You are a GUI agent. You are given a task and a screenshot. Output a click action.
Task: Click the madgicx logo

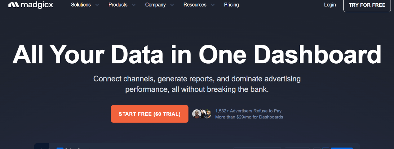[31, 5]
